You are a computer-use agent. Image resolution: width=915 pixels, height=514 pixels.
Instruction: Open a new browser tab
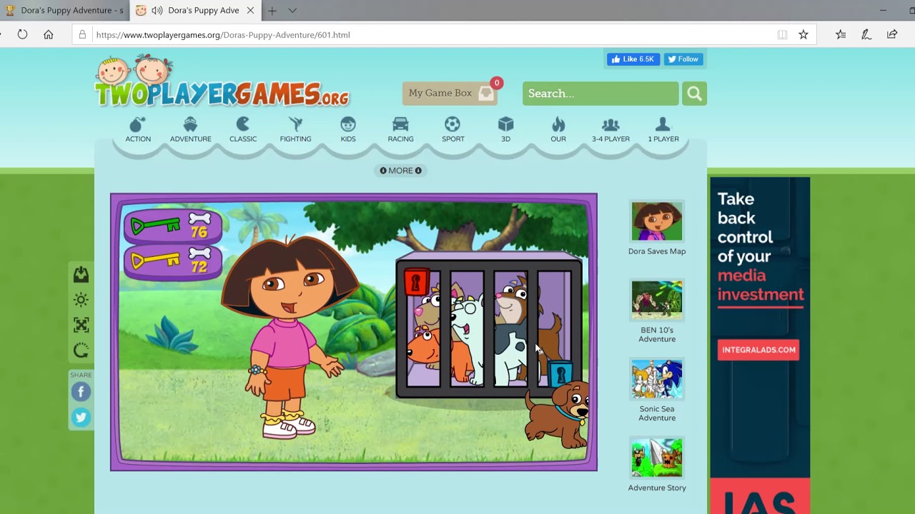[272, 11]
